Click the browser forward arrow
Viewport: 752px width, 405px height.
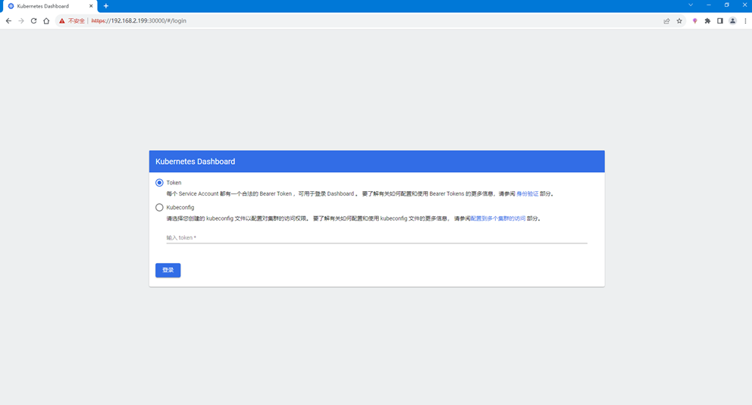pos(21,20)
